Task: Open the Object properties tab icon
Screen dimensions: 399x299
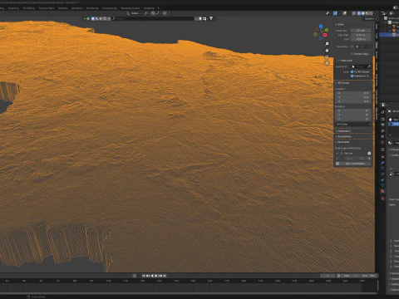Action: pos(382,157)
